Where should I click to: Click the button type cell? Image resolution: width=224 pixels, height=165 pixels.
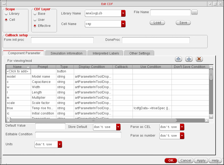click(65, 72)
